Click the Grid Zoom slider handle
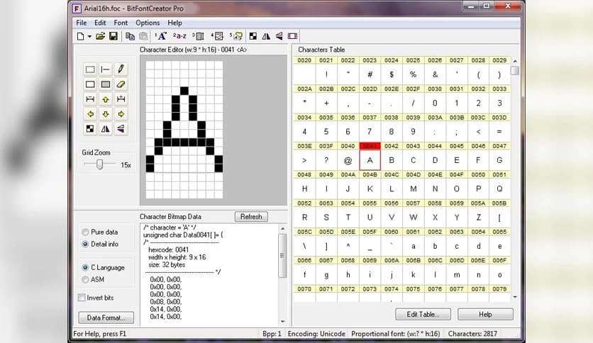The image size is (593, 343). [99, 164]
